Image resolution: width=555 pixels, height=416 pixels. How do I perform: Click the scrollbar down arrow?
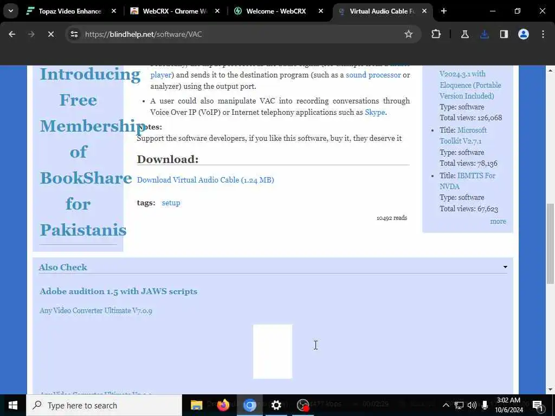click(550, 389)
